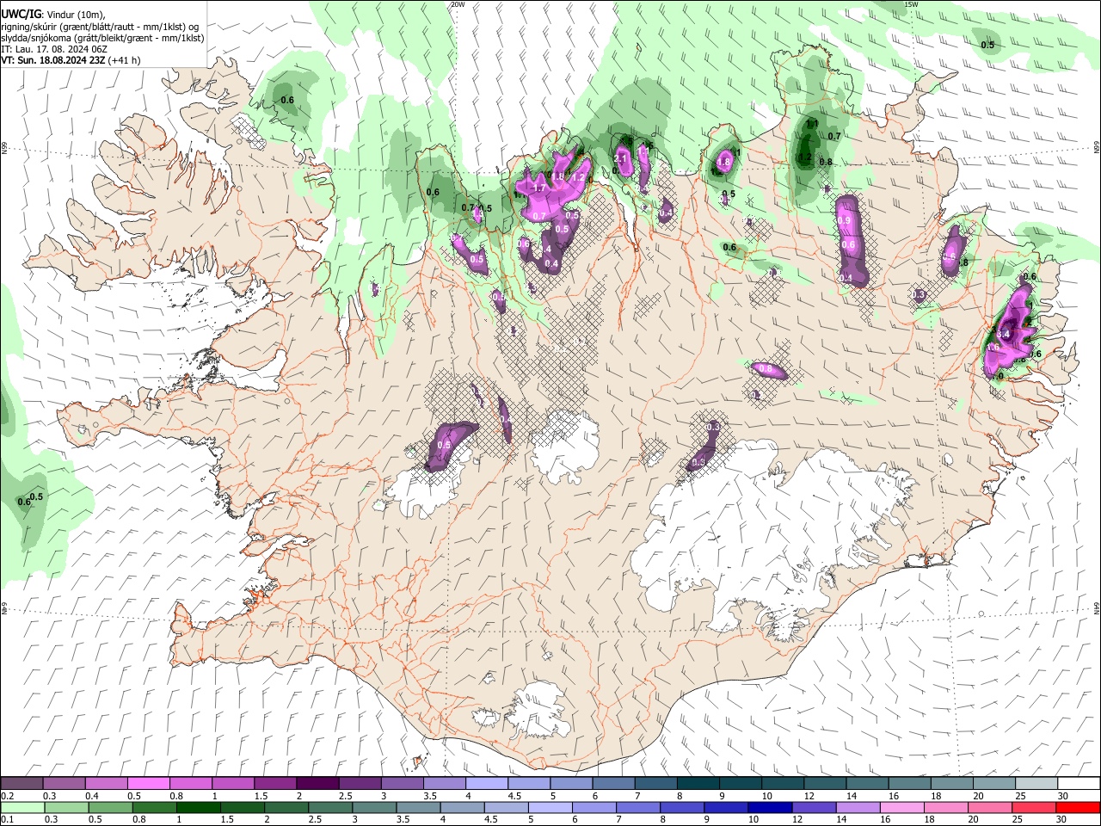Click the 'UWC/IG' title text
This screenshot has height=826, width=1101.
point(21,15)
